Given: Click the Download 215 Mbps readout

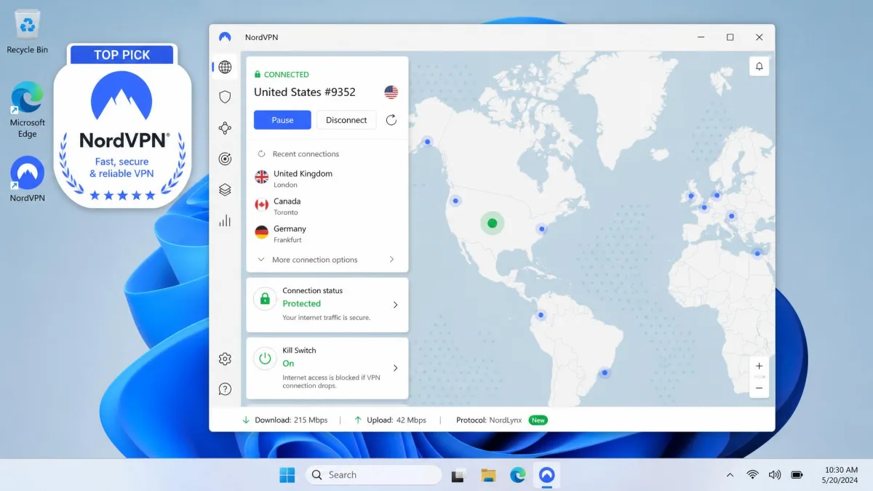Looking at the screenshot, I should click(284, 420).
